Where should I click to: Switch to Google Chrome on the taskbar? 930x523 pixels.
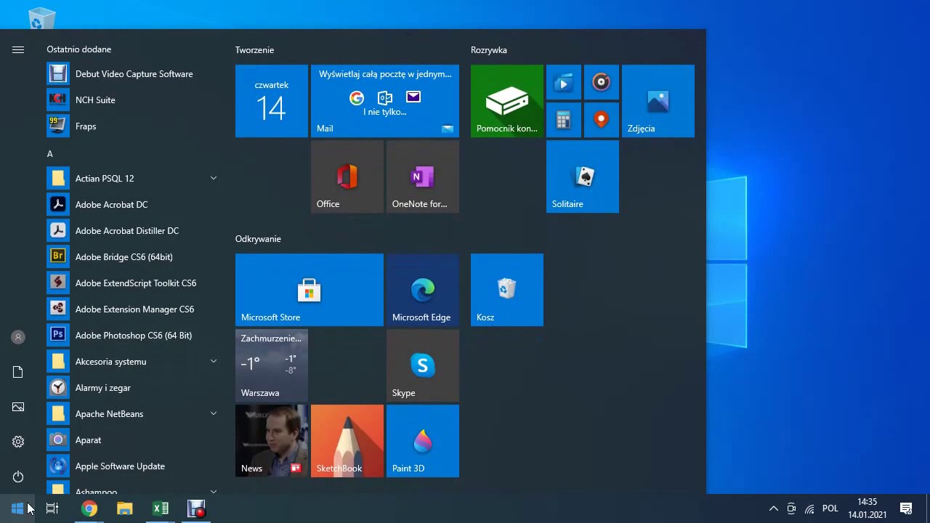(x=89, y=508)
